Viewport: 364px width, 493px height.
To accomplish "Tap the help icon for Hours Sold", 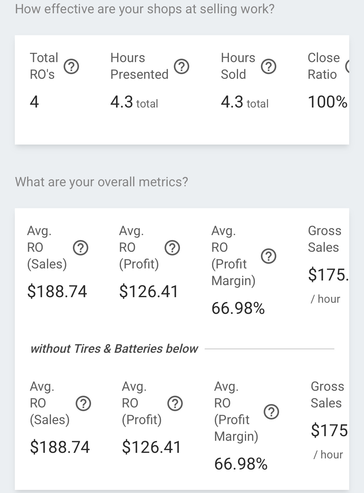I will pyautogui.click(x=269, y=66).
